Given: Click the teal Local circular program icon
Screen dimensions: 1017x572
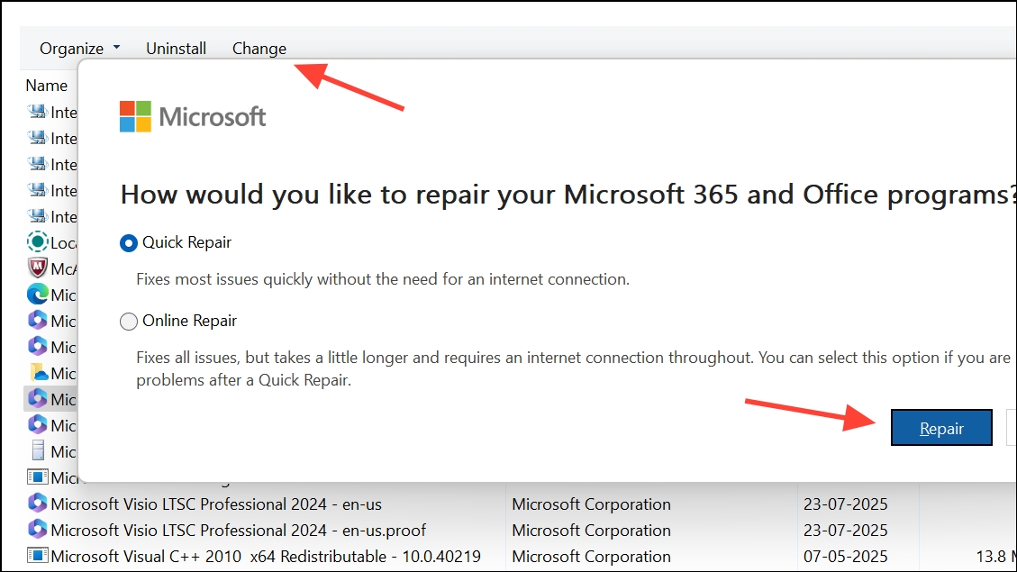Looking at the screenshot, I should pyautogui.click(x=38, y=242).
